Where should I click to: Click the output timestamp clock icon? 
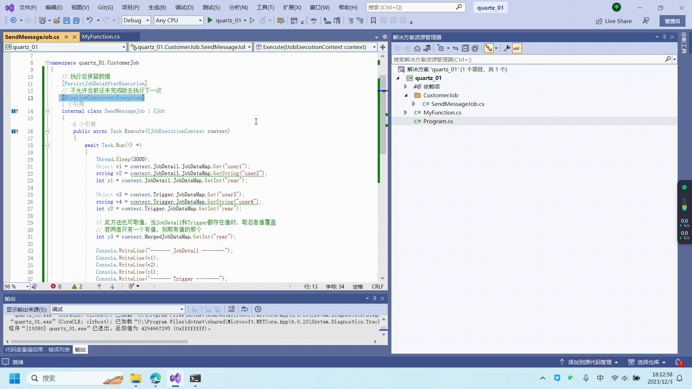tap(258, 309)
